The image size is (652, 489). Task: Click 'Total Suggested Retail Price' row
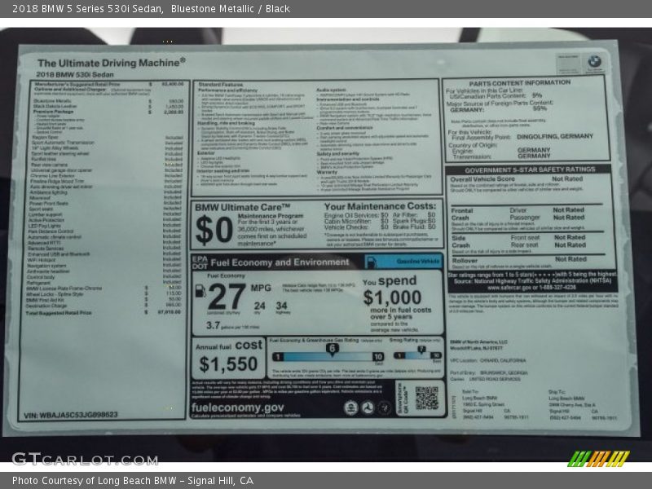104,312
